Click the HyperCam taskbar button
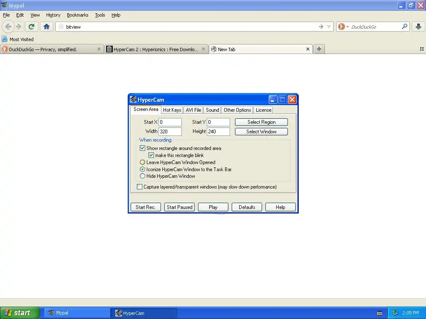 (x=144, y=313)
